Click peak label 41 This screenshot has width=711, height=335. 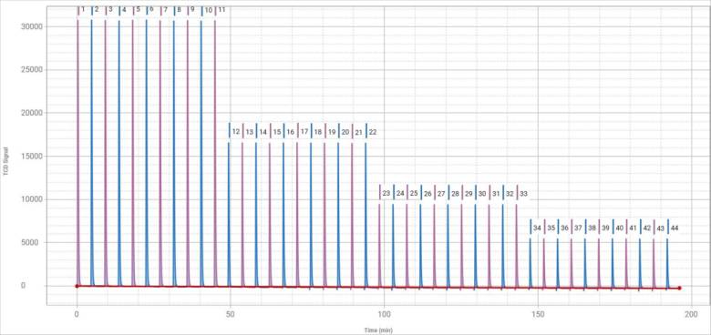point(632,228)
